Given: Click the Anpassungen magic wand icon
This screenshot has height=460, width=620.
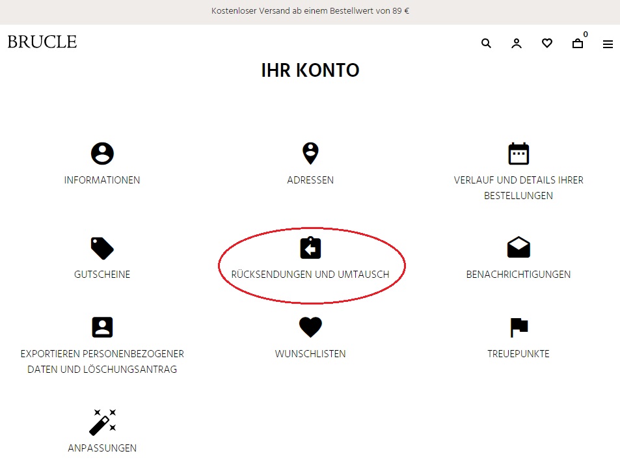Looking at the screenshot, I should point(102,422).
